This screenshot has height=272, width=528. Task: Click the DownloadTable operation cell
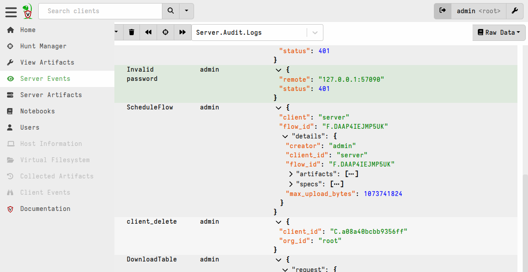152,259
